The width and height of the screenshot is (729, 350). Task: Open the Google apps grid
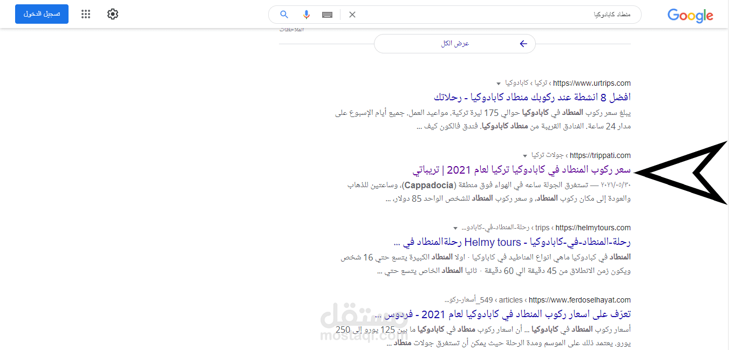coord(86,14)
